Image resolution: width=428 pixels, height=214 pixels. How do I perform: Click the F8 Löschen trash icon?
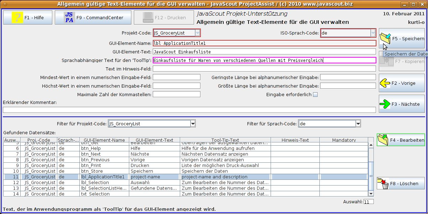(383, 184)
